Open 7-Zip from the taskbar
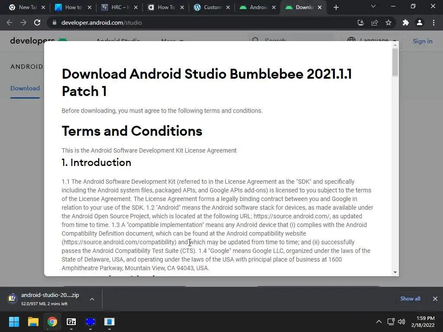443x332 pixels. (x=71, y=322)
